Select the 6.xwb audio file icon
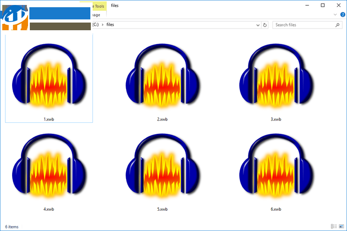The image size is (347, 231). 276,167
